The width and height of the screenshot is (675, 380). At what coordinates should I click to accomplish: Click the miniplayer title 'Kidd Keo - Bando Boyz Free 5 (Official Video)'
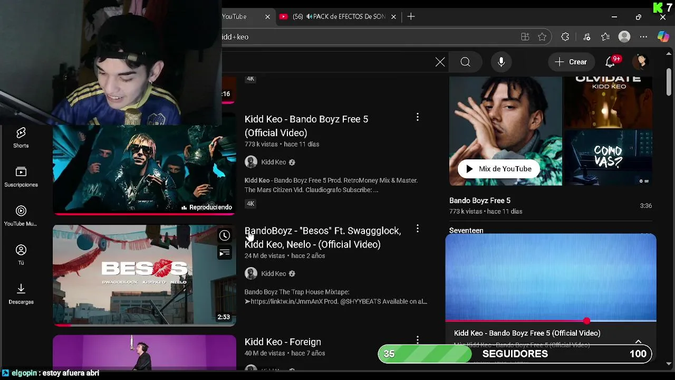click(x=527, y=333)
